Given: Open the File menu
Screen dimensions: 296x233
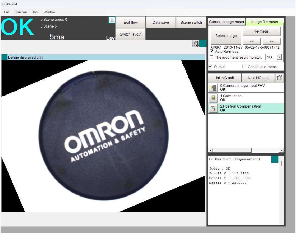Looking at the screenshot, I should 7,12.
